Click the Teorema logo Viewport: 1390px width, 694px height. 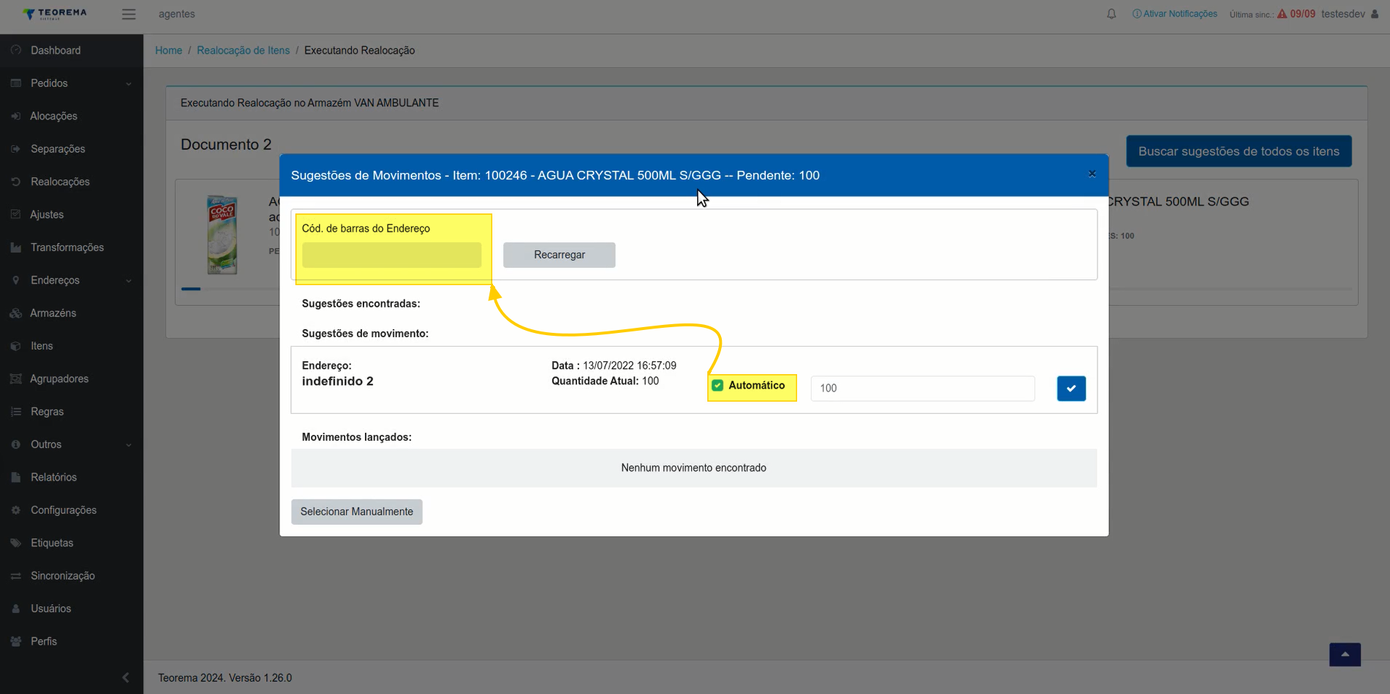pyautogui.click(x=55, y=14)
